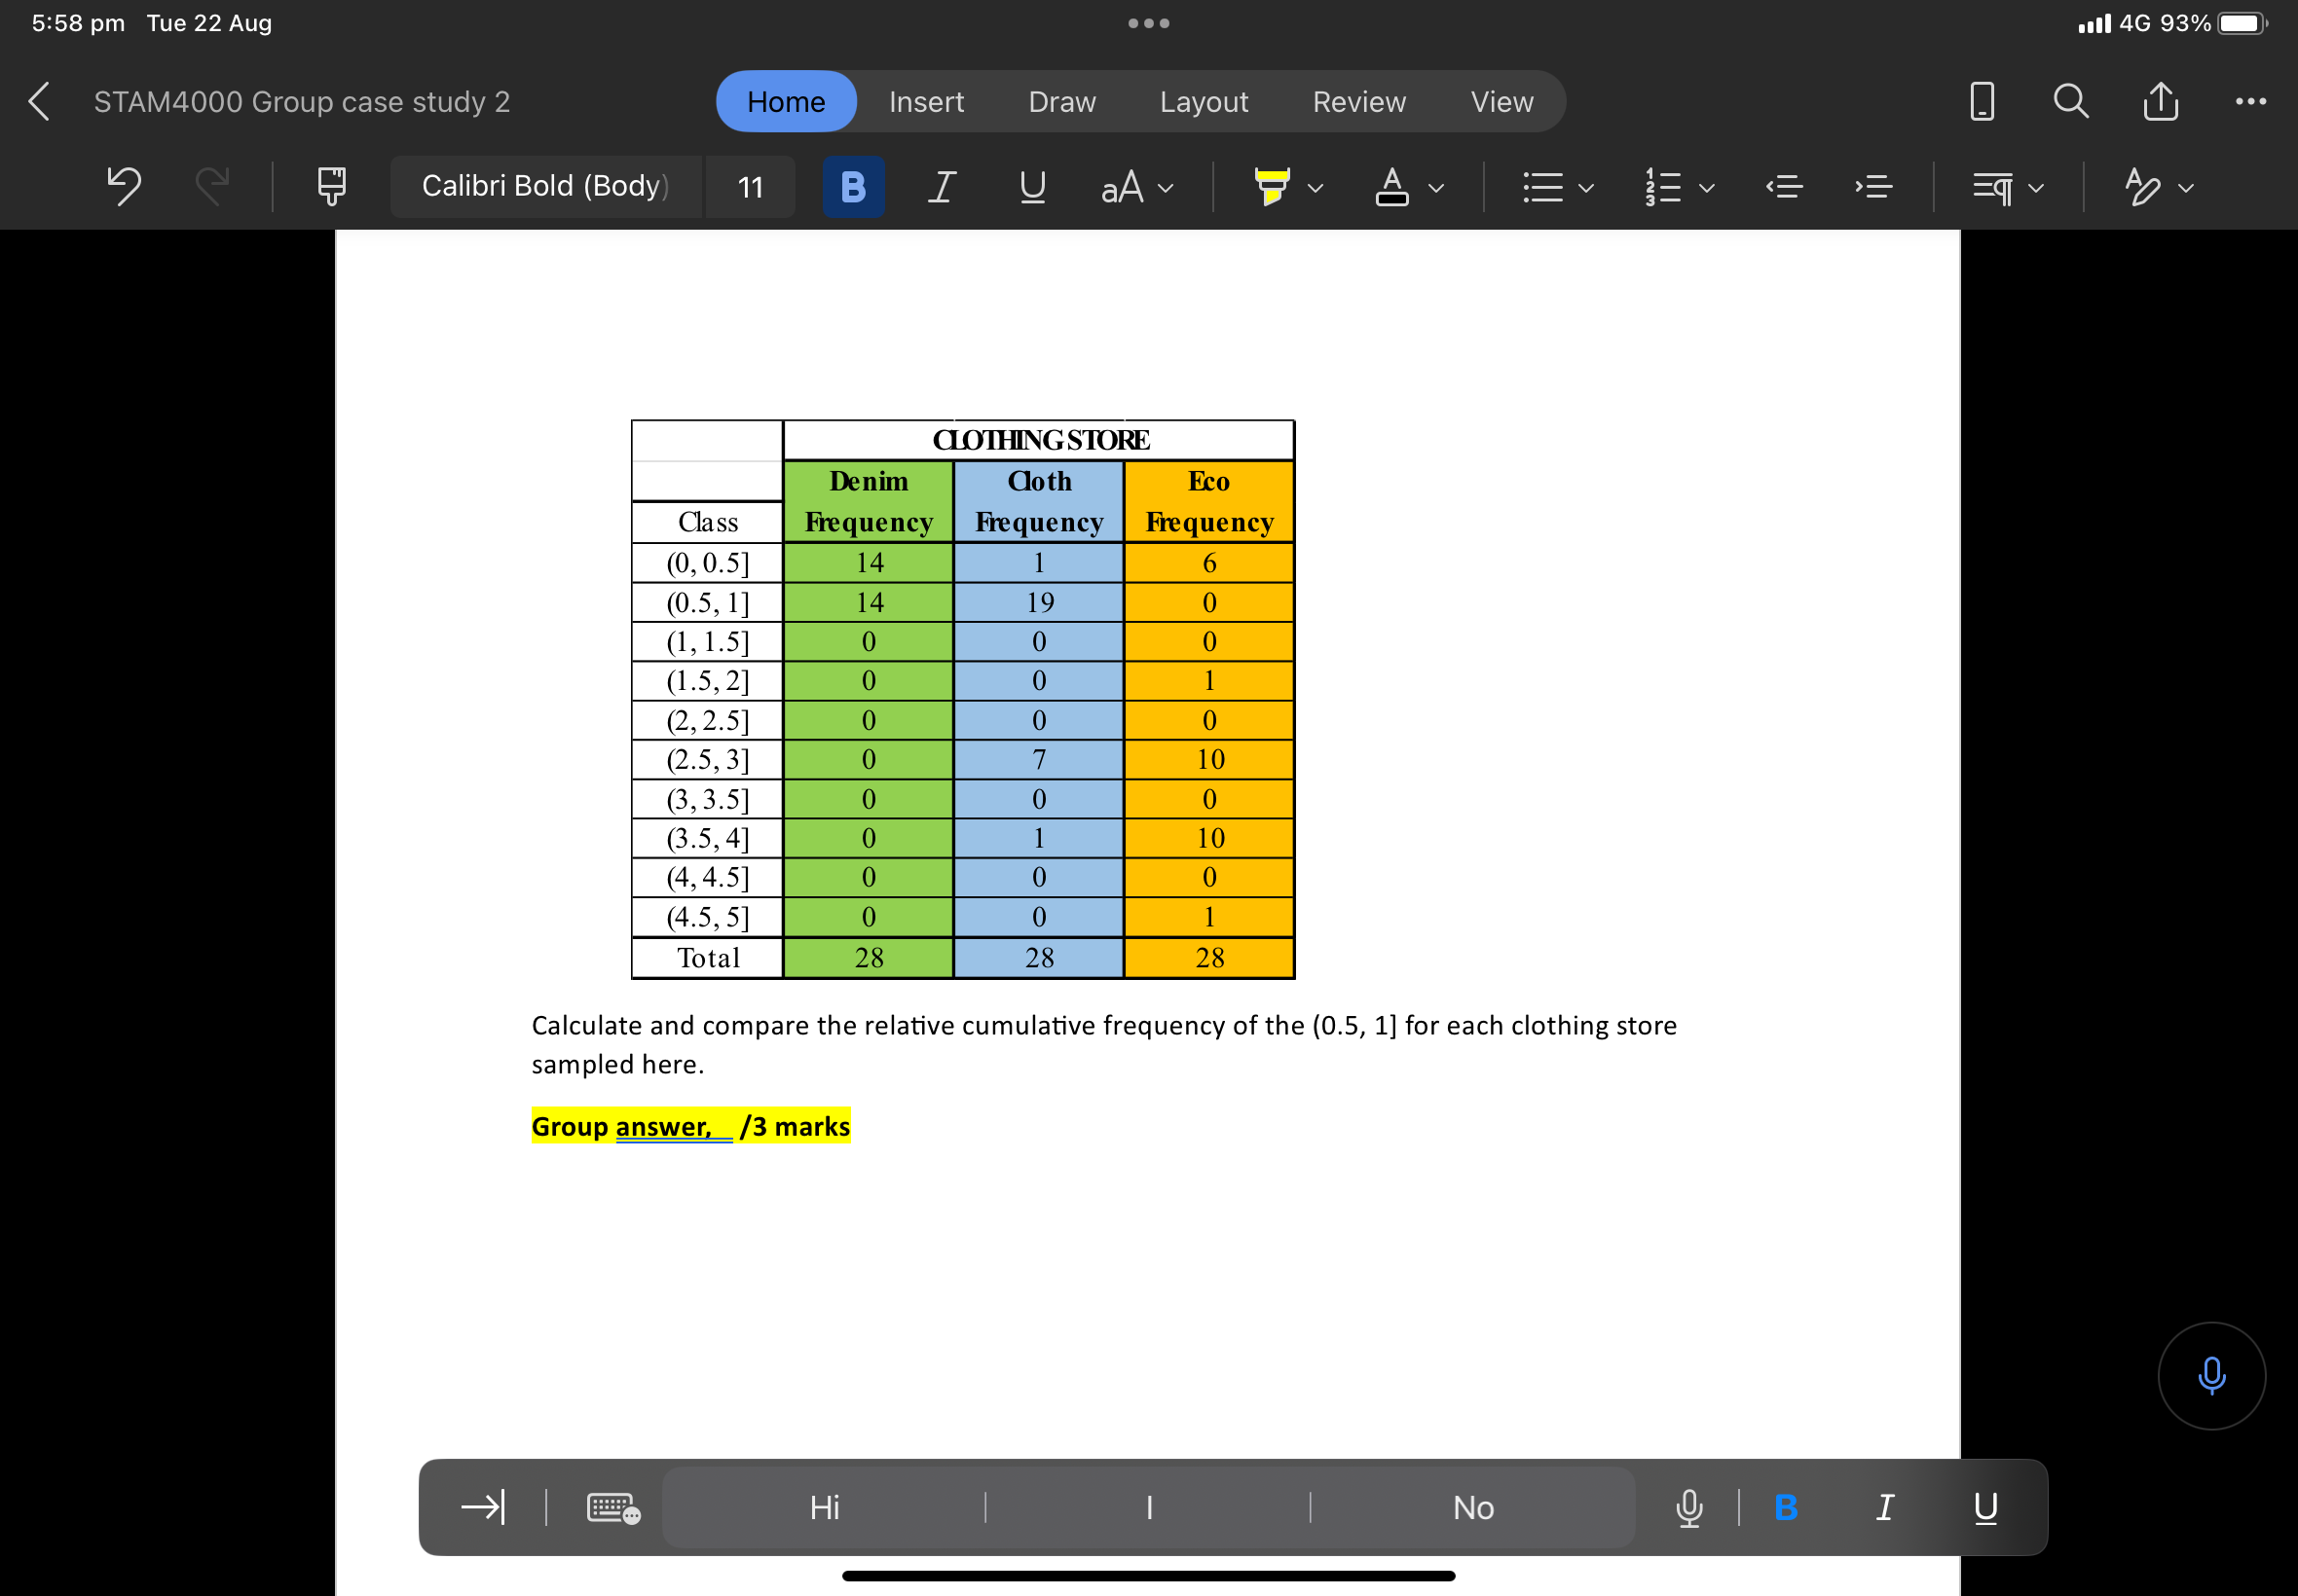Tap the Undo arrow icon

[x=124, y=186]
